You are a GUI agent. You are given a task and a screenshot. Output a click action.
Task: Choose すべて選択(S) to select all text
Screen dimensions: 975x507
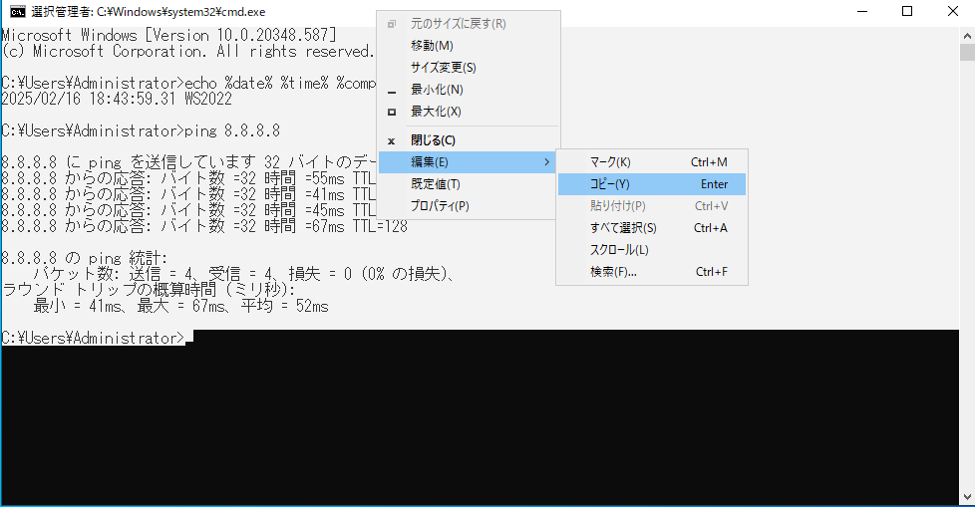[623, 228]
